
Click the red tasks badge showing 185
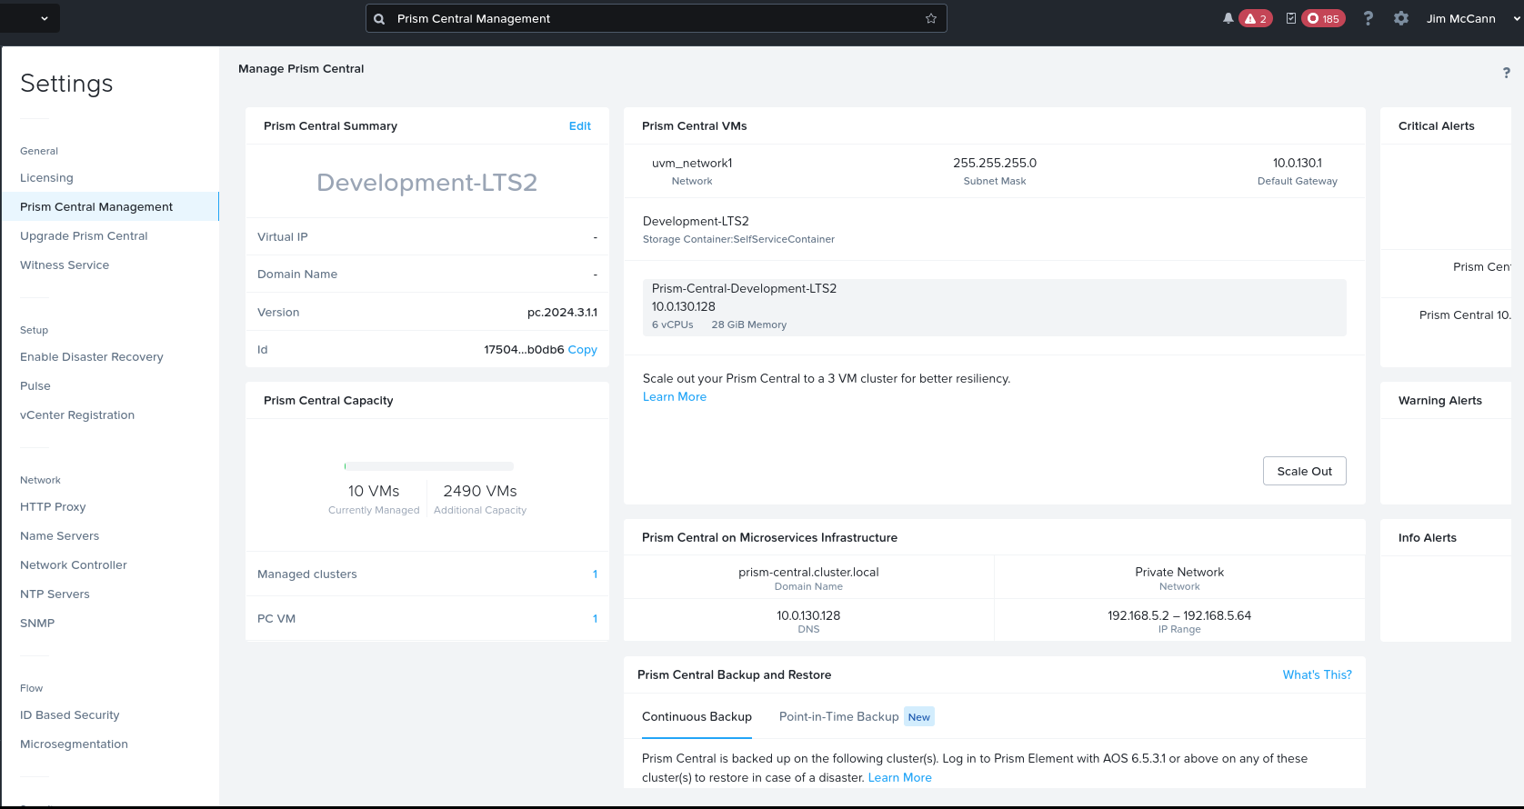coord(1323,19)
